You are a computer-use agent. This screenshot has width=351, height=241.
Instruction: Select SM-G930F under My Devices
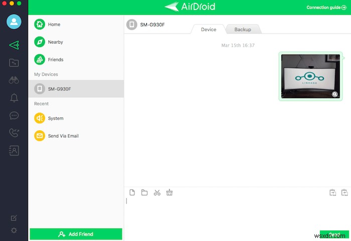(x=76, y=89)
